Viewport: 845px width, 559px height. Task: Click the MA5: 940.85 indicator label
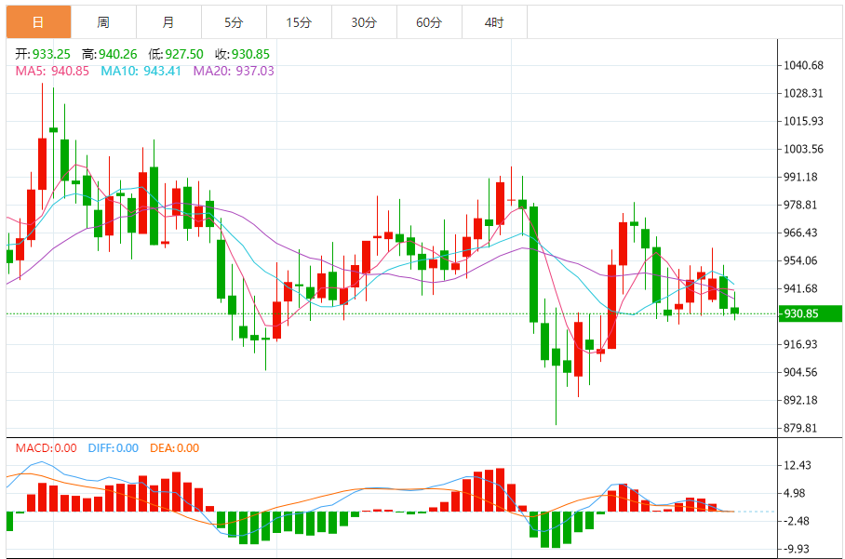pyautogui.click(x=52, y=71)
